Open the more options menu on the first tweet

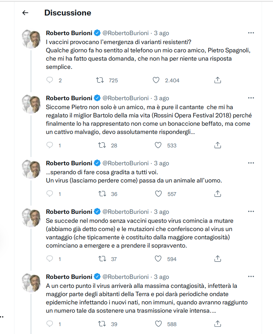point(251,33)
